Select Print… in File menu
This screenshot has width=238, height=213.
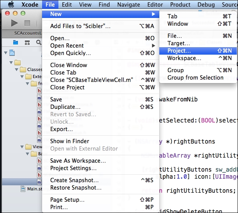[100, 207]
